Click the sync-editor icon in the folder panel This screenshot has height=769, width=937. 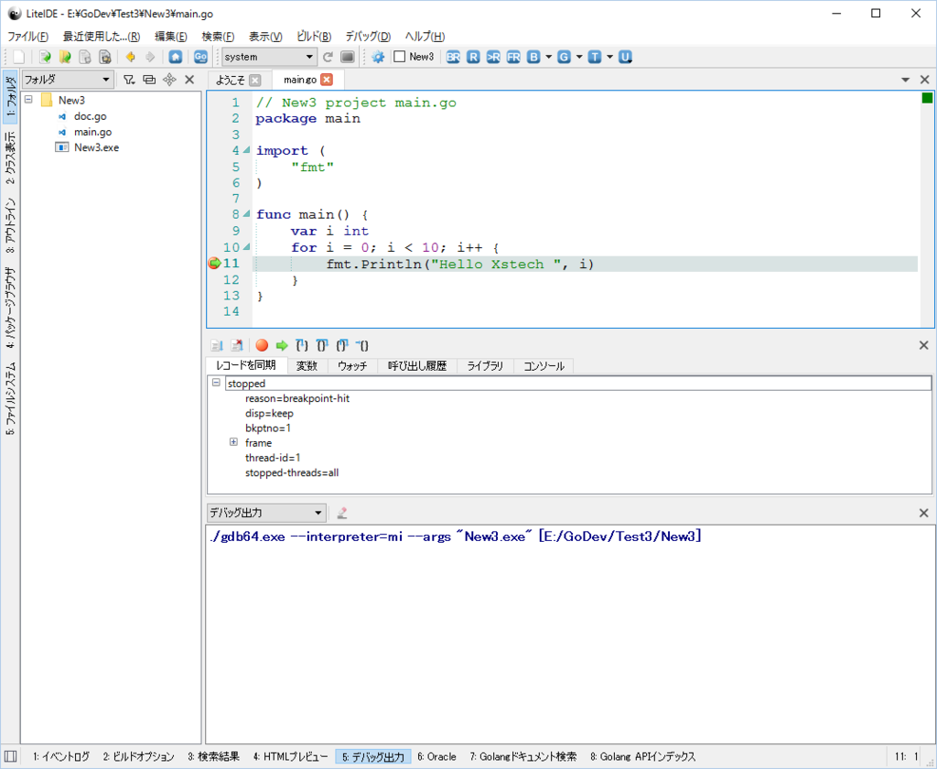[149, 79]
